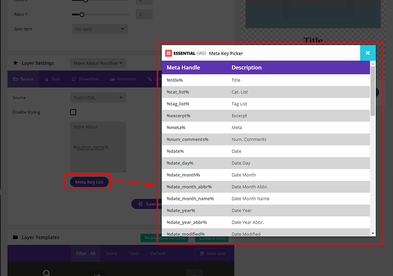Click the Blank HTML button
The width and height of the screenshot is (393, 276).
[211, 238]
